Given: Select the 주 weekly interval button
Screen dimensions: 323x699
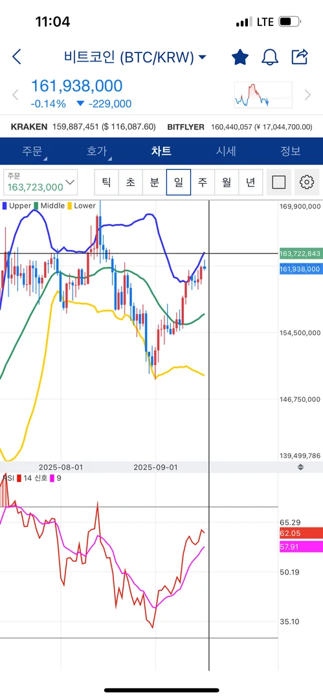Looking at the screenshot, I should (x=203, y=182).
